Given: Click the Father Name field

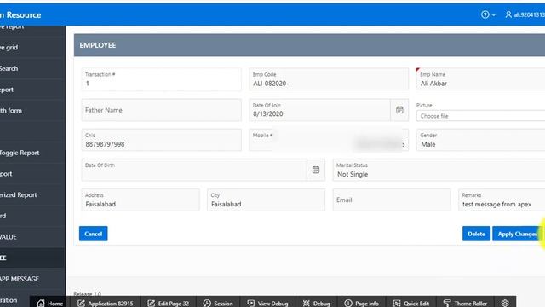Looking at the screenshot, I should click(x=161, y=110).
